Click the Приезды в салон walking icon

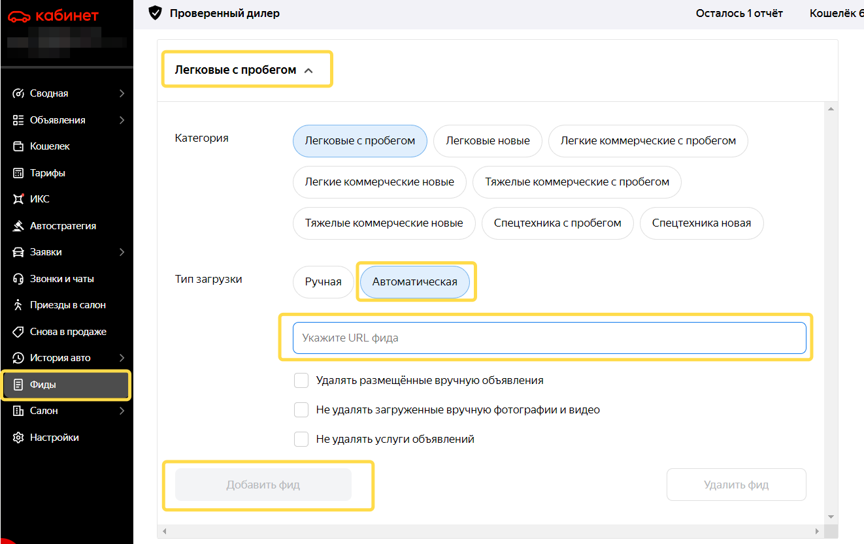tap(18, 305)
